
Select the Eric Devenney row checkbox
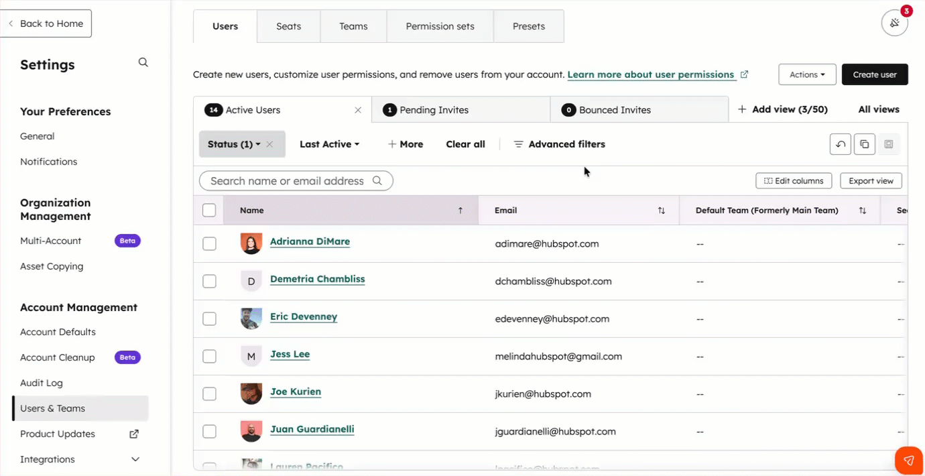click(209, 319)
